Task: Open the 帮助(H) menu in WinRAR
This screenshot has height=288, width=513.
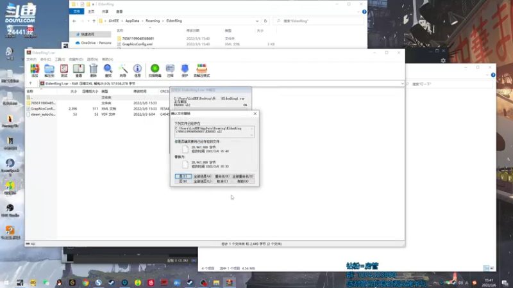Action: point(107,60)
